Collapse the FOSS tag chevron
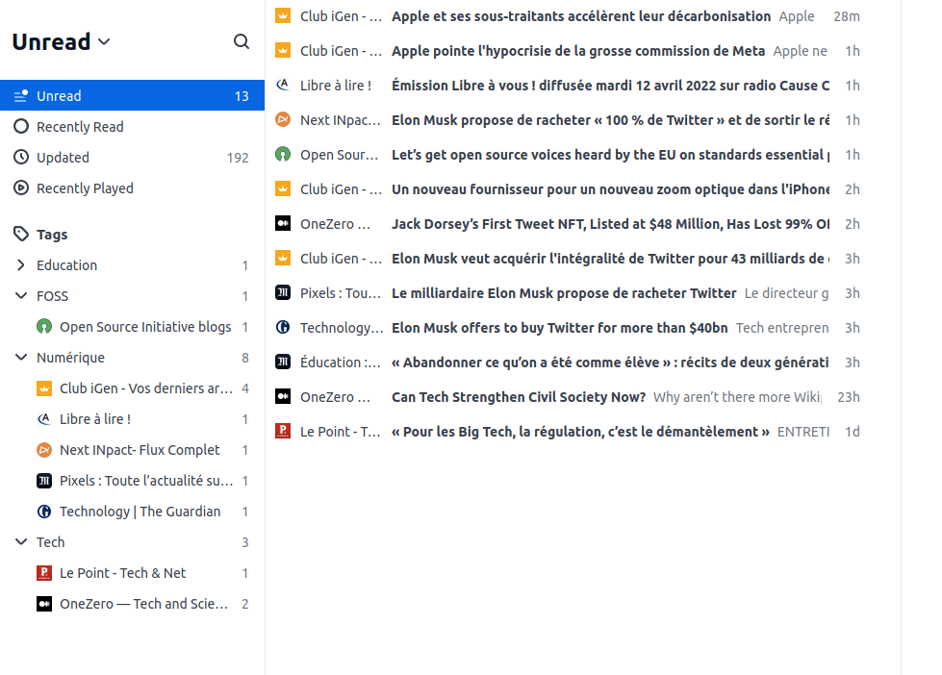The height and width of the screenshot is (675, 942). click(21, 295)
